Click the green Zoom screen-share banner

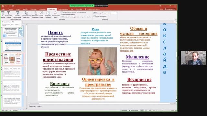click(82, 6)
